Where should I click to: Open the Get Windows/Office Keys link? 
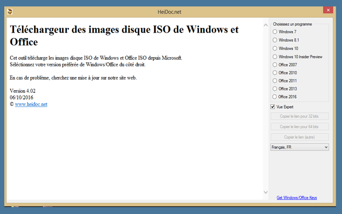tap(297, 197)
